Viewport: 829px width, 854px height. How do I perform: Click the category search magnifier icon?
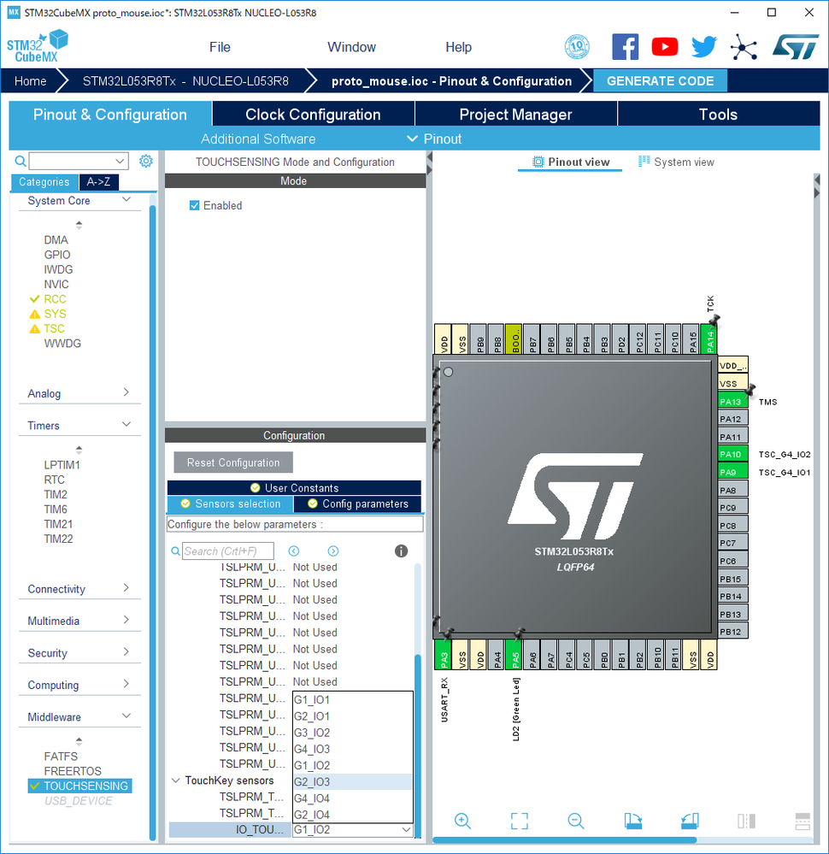[21, 161]
